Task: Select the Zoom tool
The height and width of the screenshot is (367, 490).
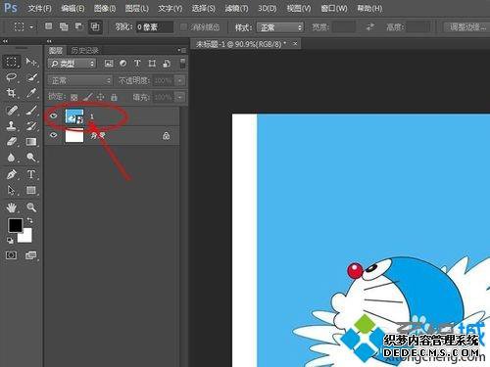Action: click(x=31, y=207)
